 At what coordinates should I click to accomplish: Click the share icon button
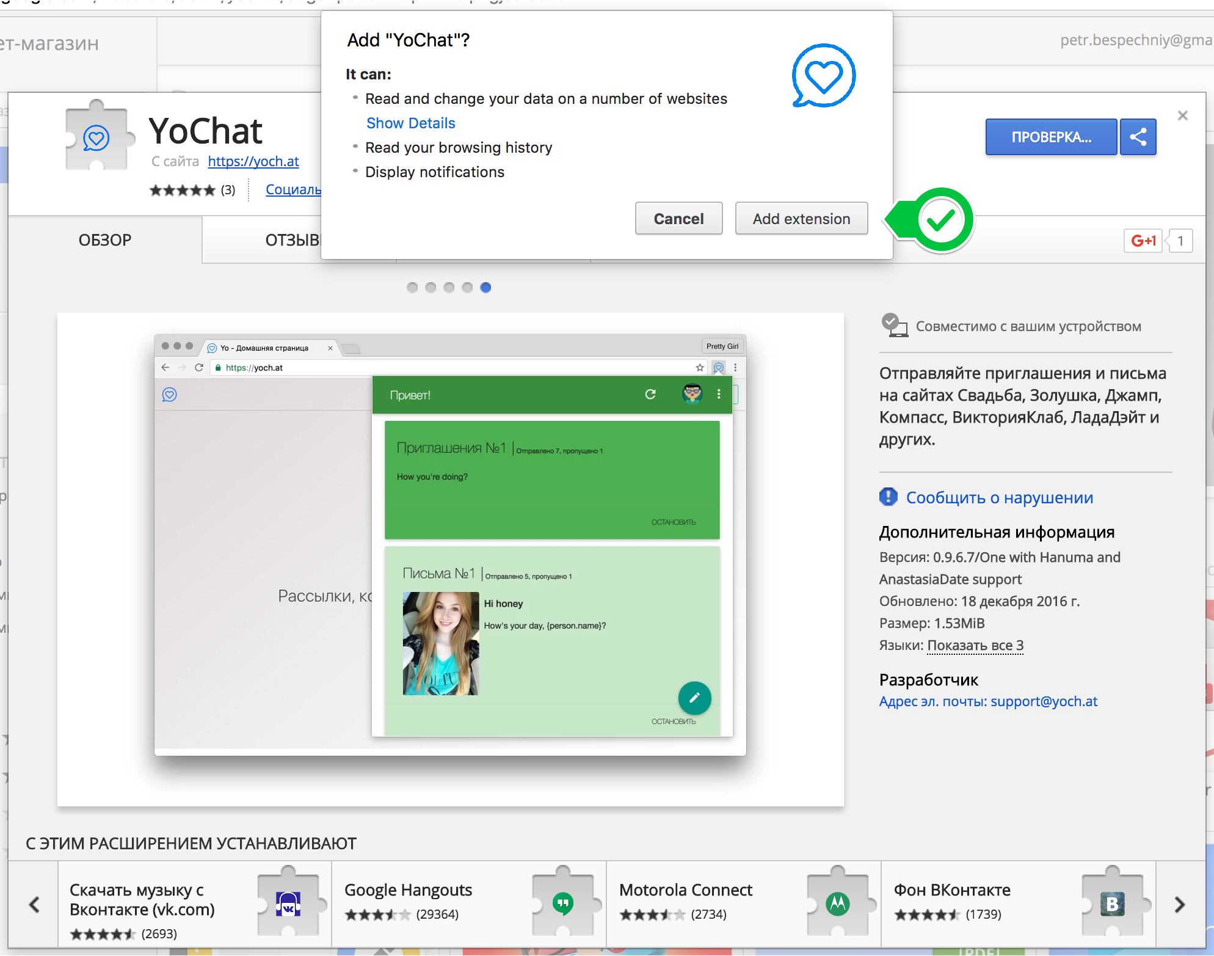[x=1138, y=137]
